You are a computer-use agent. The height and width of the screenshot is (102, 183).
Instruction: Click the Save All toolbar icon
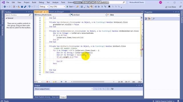[x=25, y=7]
